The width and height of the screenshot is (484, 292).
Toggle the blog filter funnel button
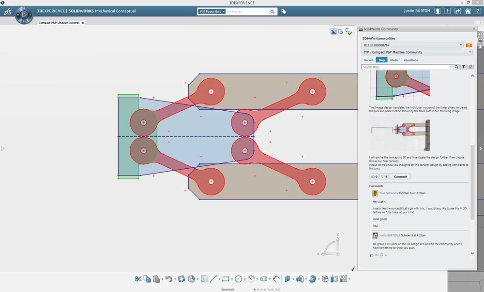click(x=463, y=67)
